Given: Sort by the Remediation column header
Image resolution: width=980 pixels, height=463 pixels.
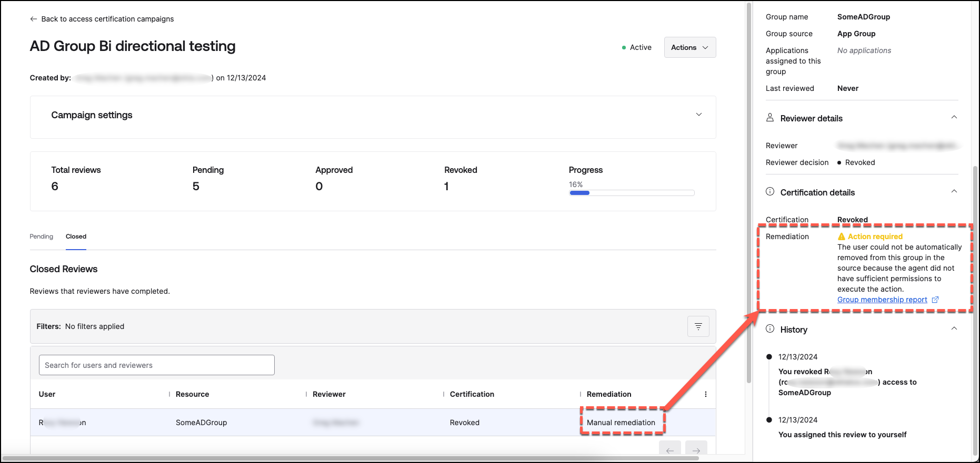Looking at the screenshot, I should pos(609,394).
